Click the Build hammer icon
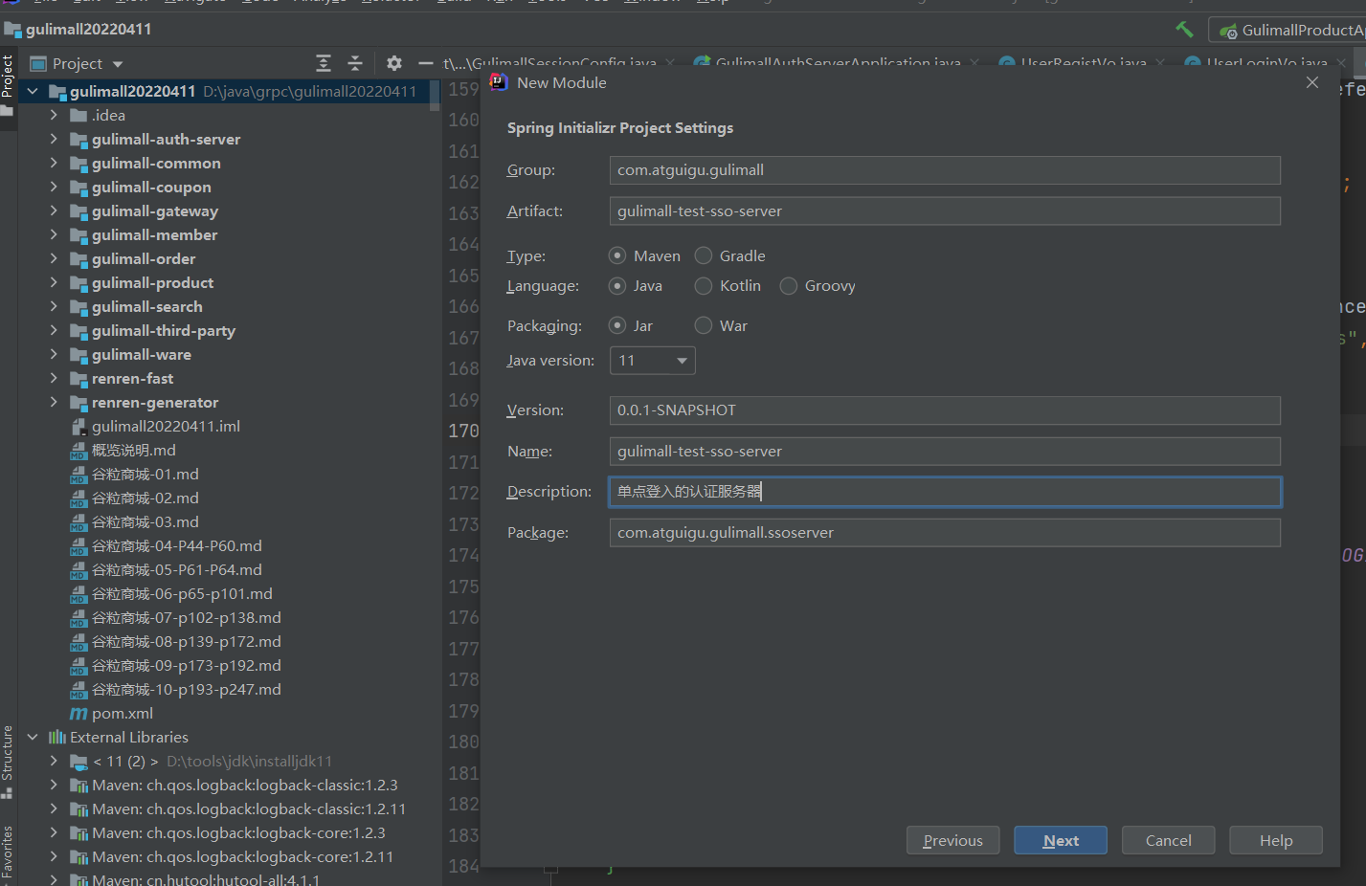Screen dimensions: 1366x886 pos(1184,30)
